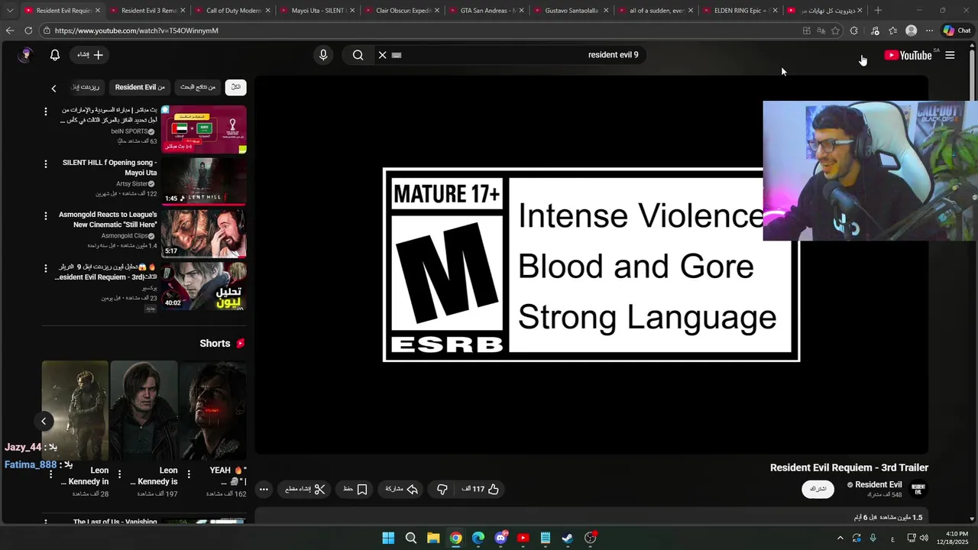
Task: Open the red YouTube app in taskbar
Action: tap(523, 538)
